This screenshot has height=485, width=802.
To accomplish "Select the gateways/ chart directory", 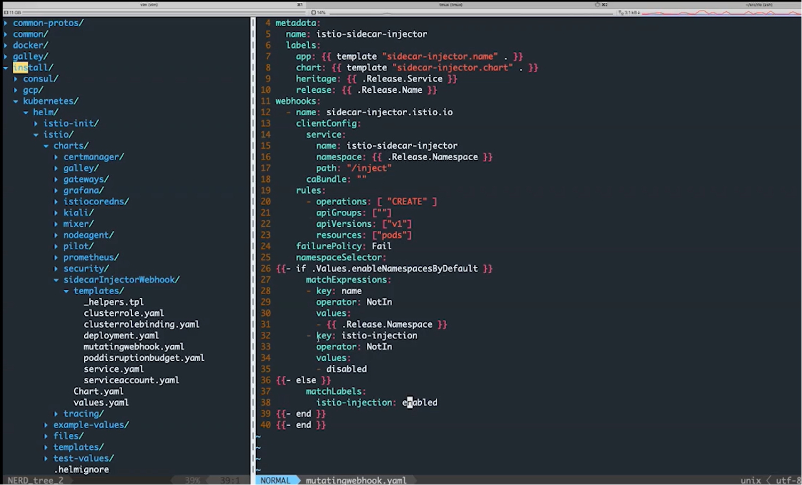I will point(86,180).
